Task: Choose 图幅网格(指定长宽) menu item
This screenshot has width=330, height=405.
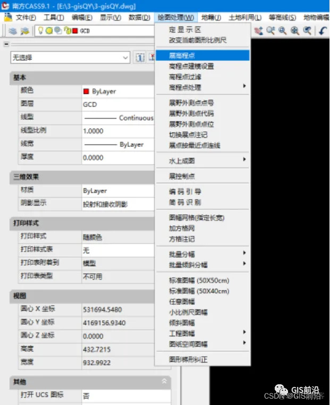Action: coord(202,218)
